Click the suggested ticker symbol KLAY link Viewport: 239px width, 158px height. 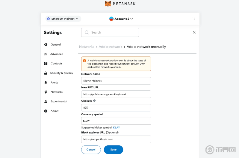pyautogui.click(x=117, y=127)
